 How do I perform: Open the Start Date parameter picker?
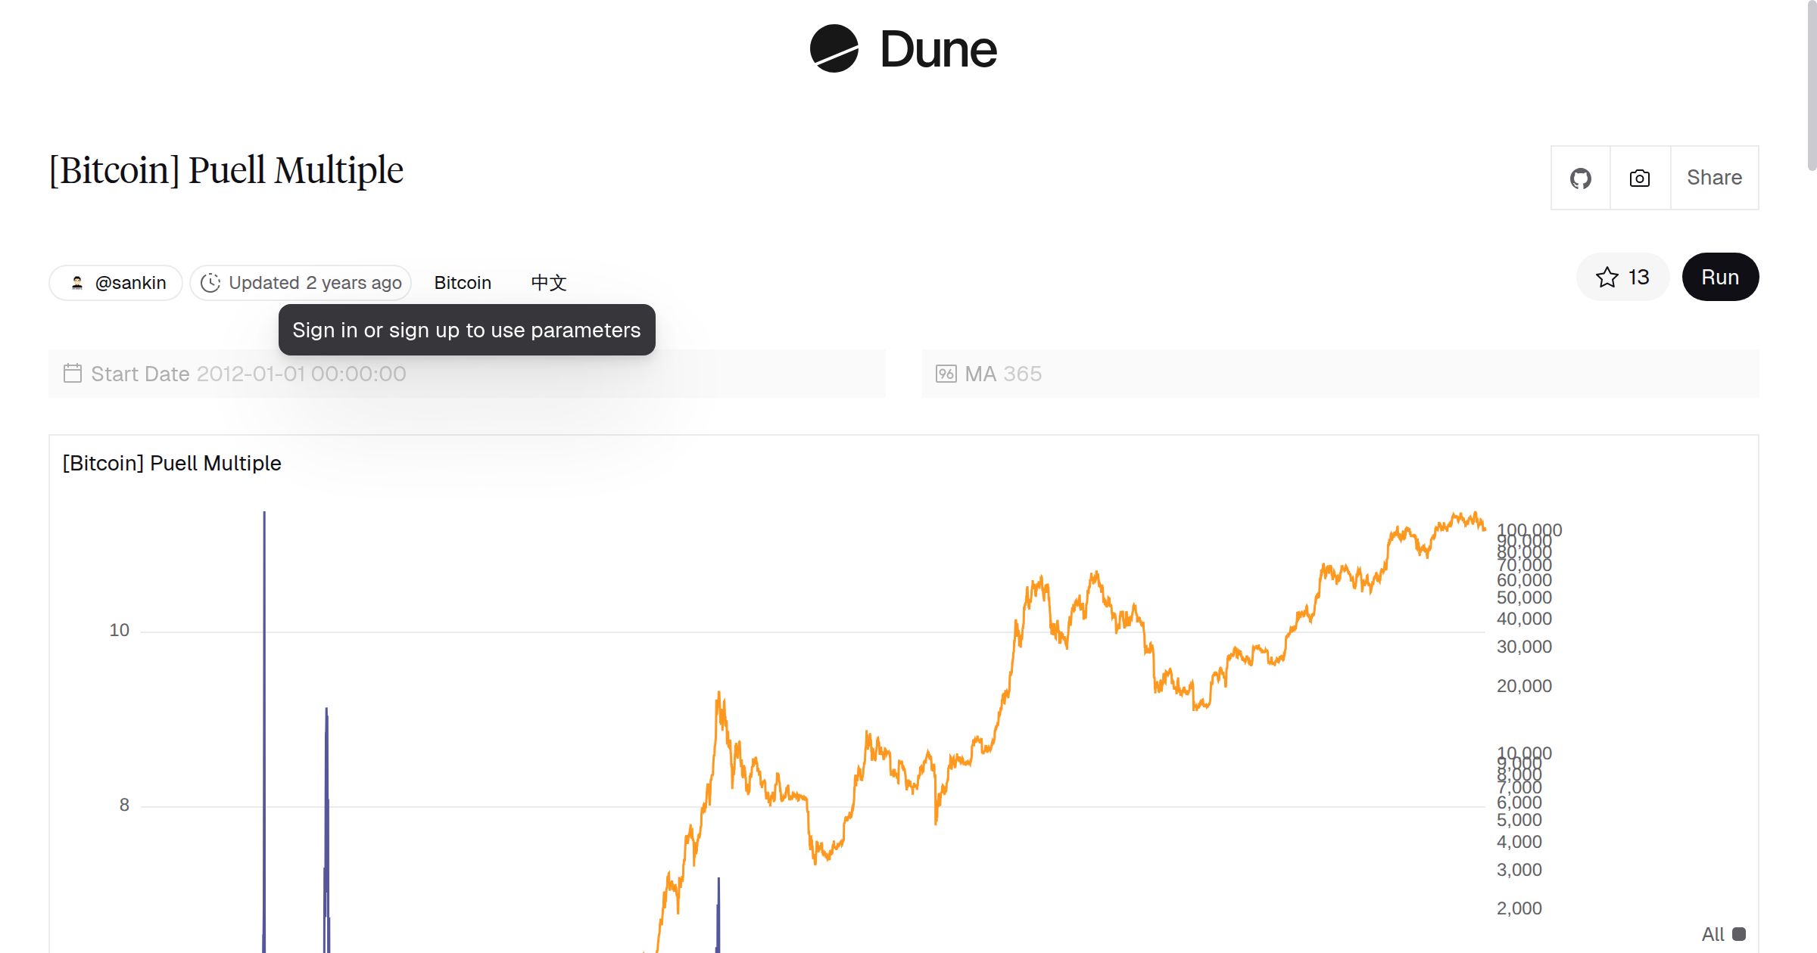tap(303, 373)
